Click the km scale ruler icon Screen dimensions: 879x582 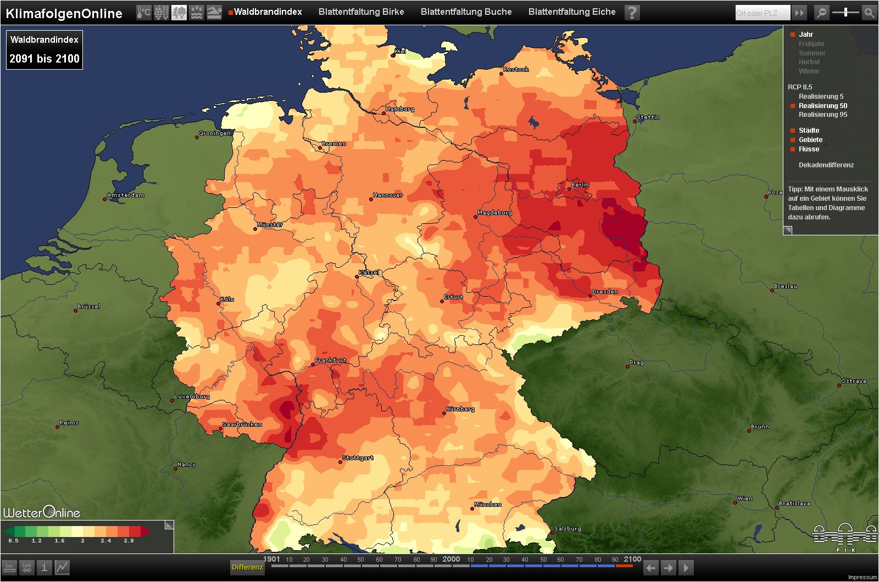(9, 568)
